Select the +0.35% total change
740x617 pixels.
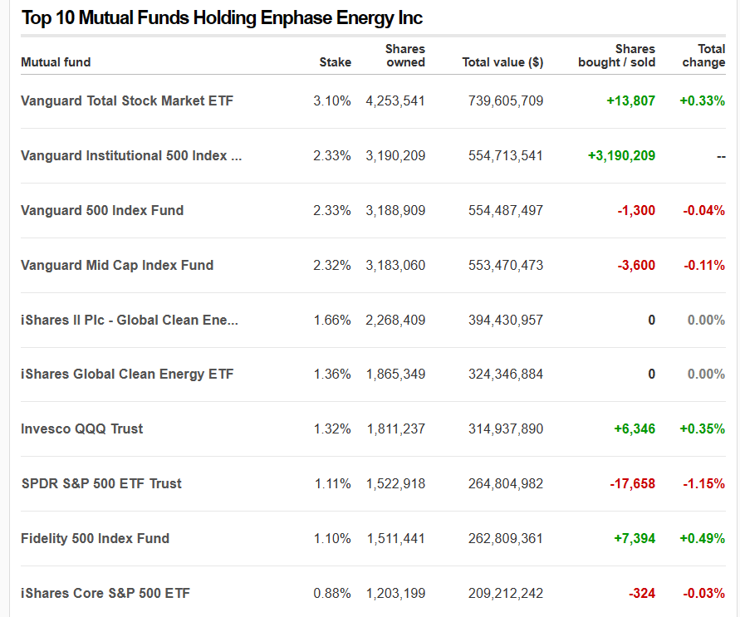(703, 428)
